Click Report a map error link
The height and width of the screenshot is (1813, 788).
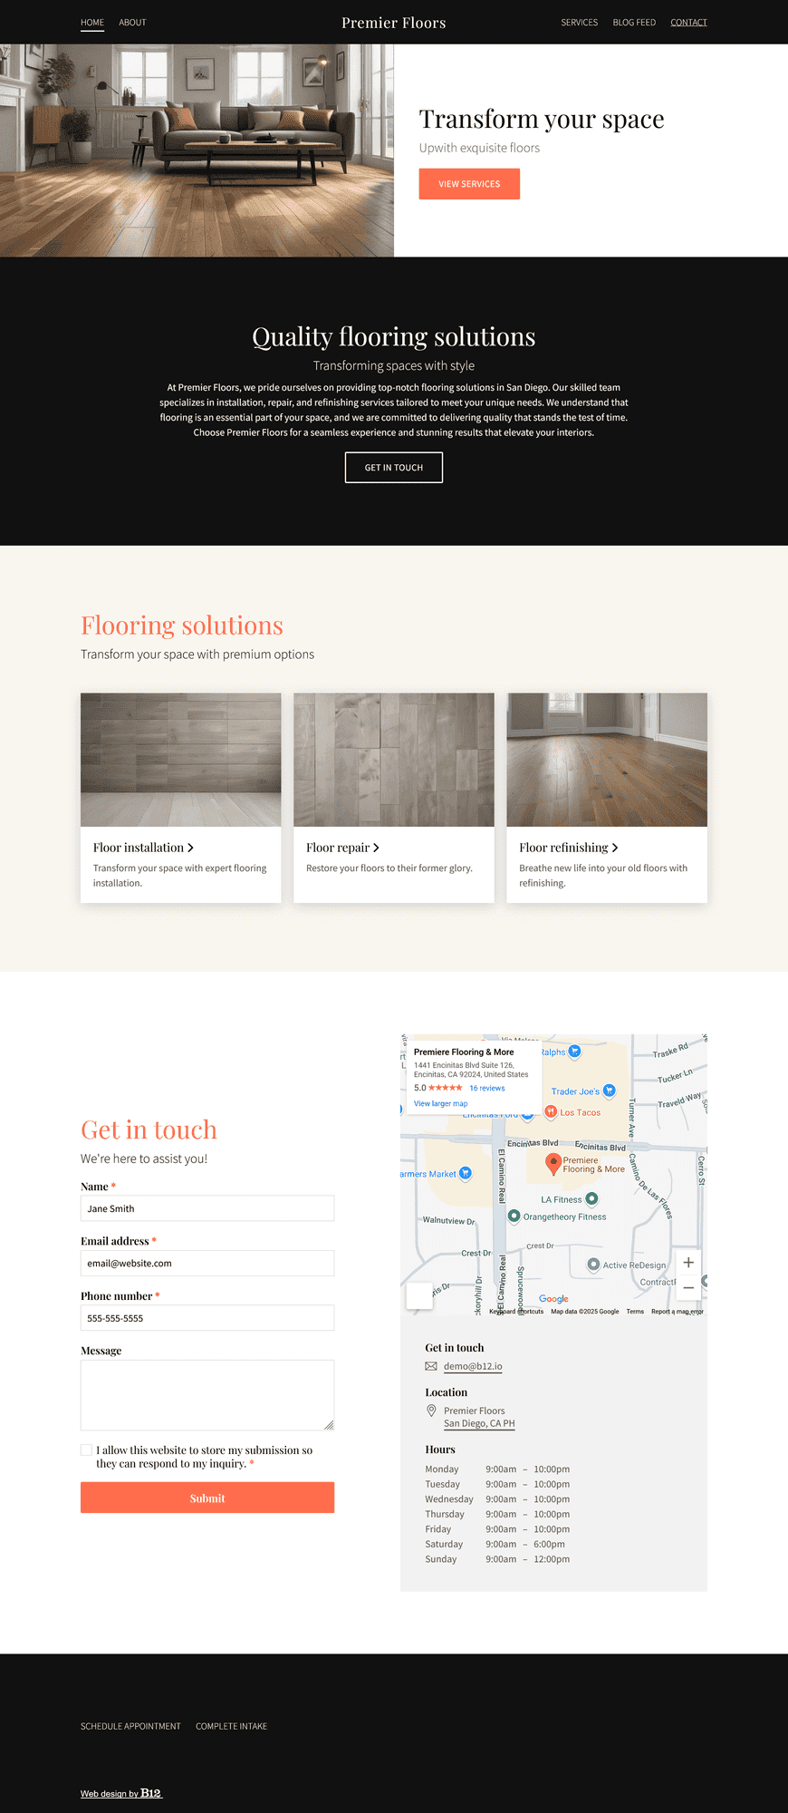(677, 1312)
